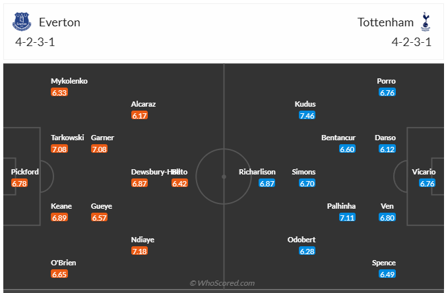This screenshot has height=293, width=446.
Task: Click Vicario's 6.76 rating badge
Action: point(428,183)
